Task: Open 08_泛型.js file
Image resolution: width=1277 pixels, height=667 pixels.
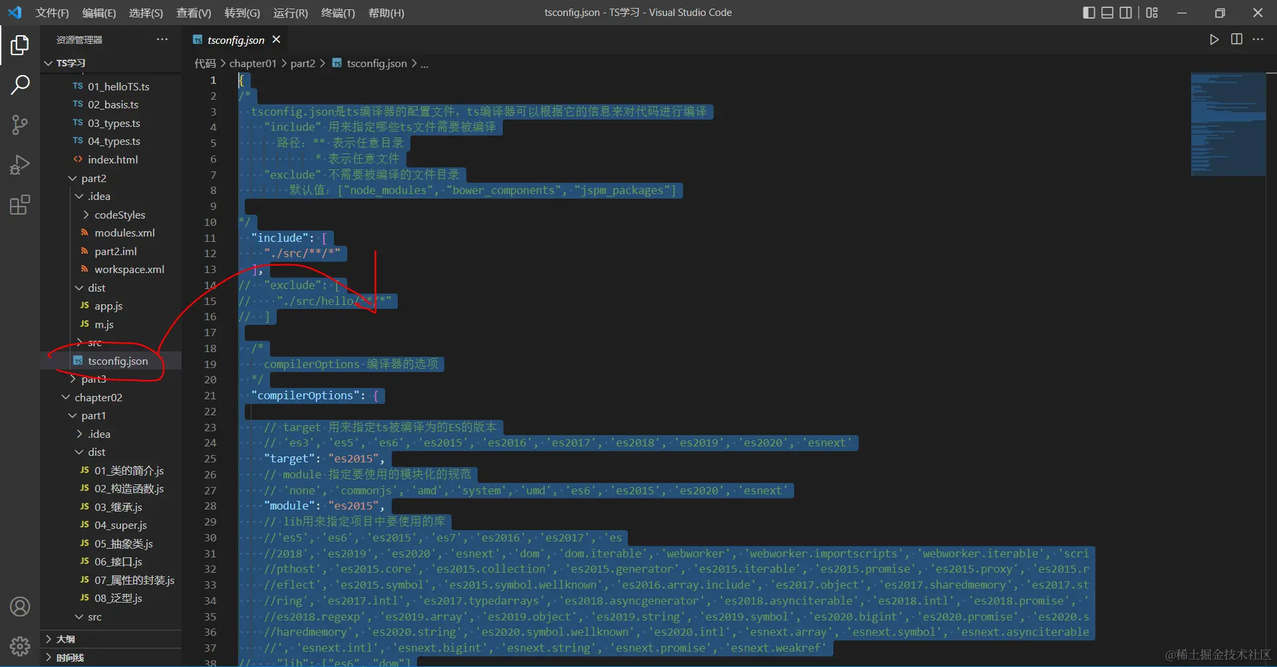Action: [x=118, y=599]
